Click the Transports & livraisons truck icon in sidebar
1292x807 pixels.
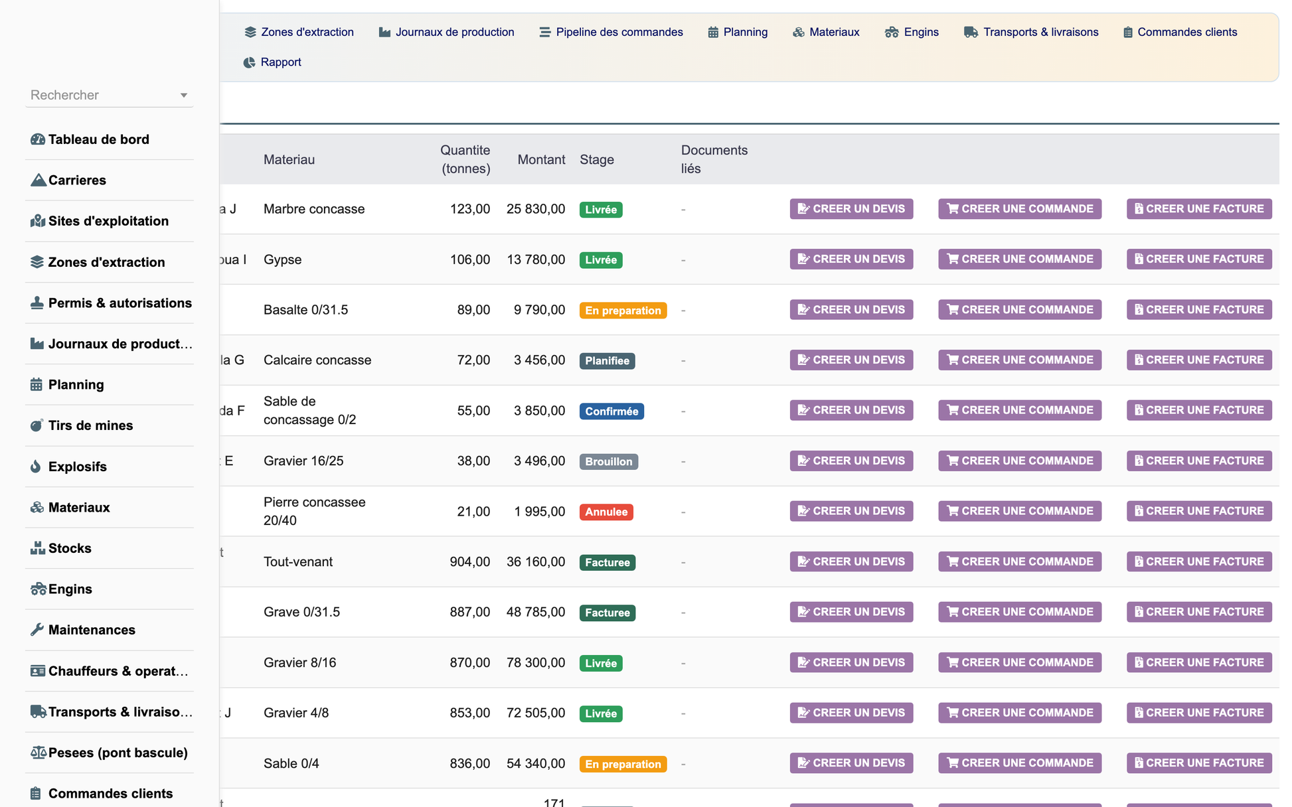pyautogui.click(x=39, y=711)
